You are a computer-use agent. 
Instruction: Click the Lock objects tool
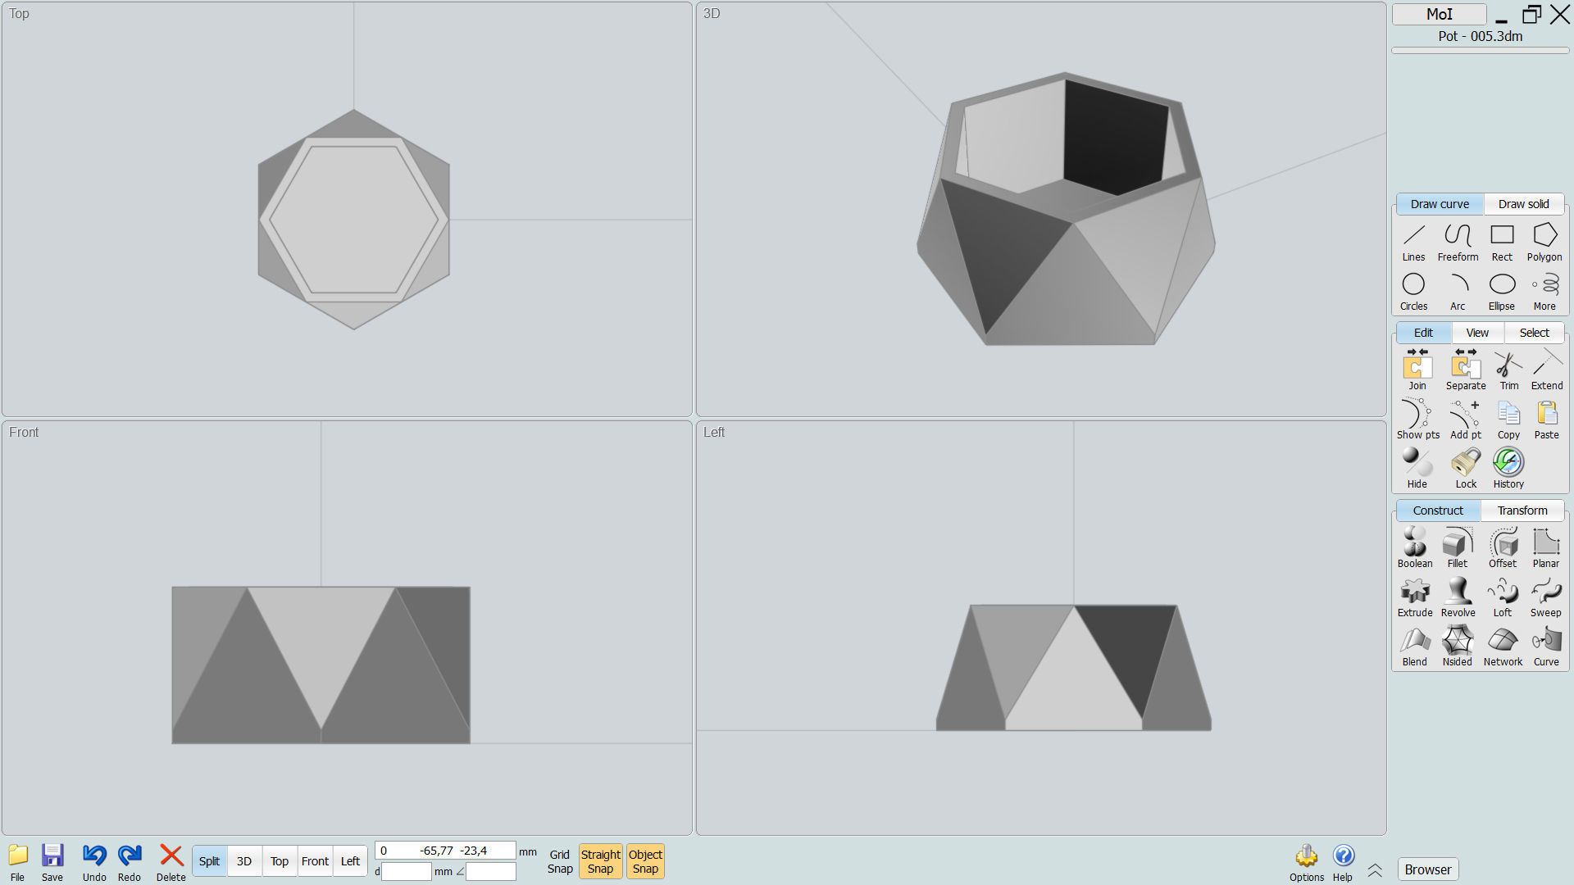coord(1466,469)
